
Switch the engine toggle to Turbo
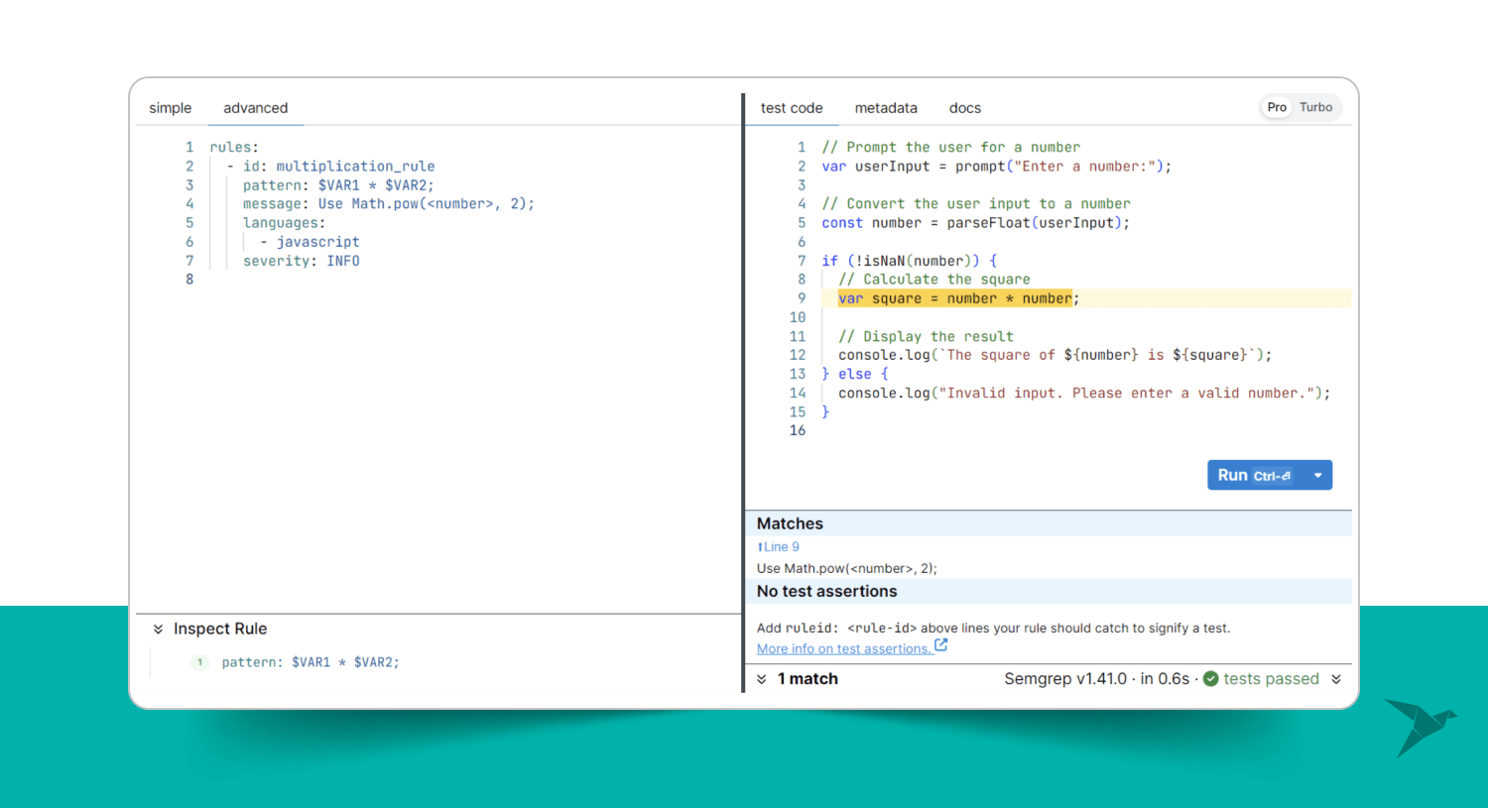[1315, 107]
